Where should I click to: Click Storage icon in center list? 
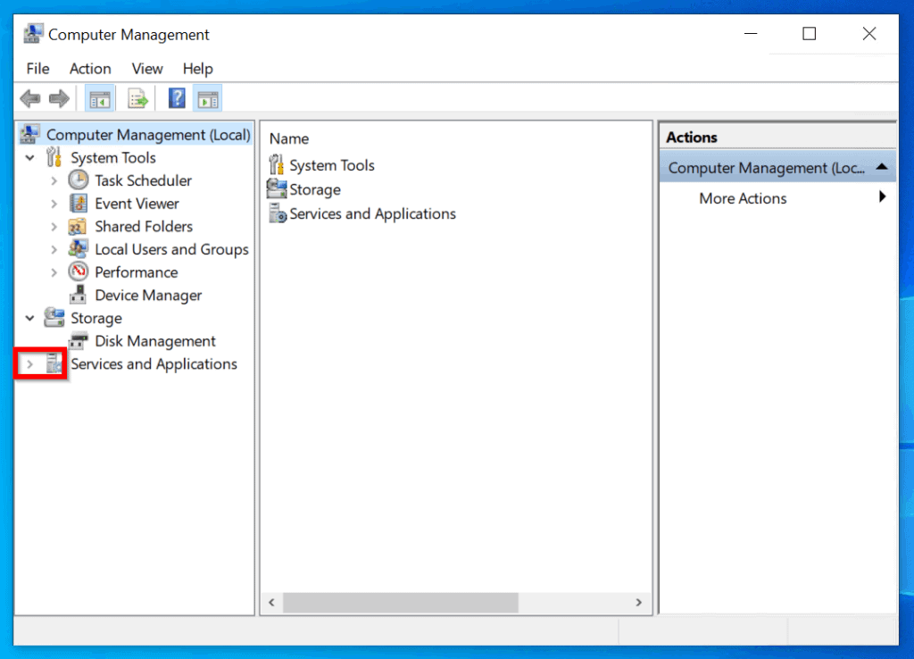277,189
